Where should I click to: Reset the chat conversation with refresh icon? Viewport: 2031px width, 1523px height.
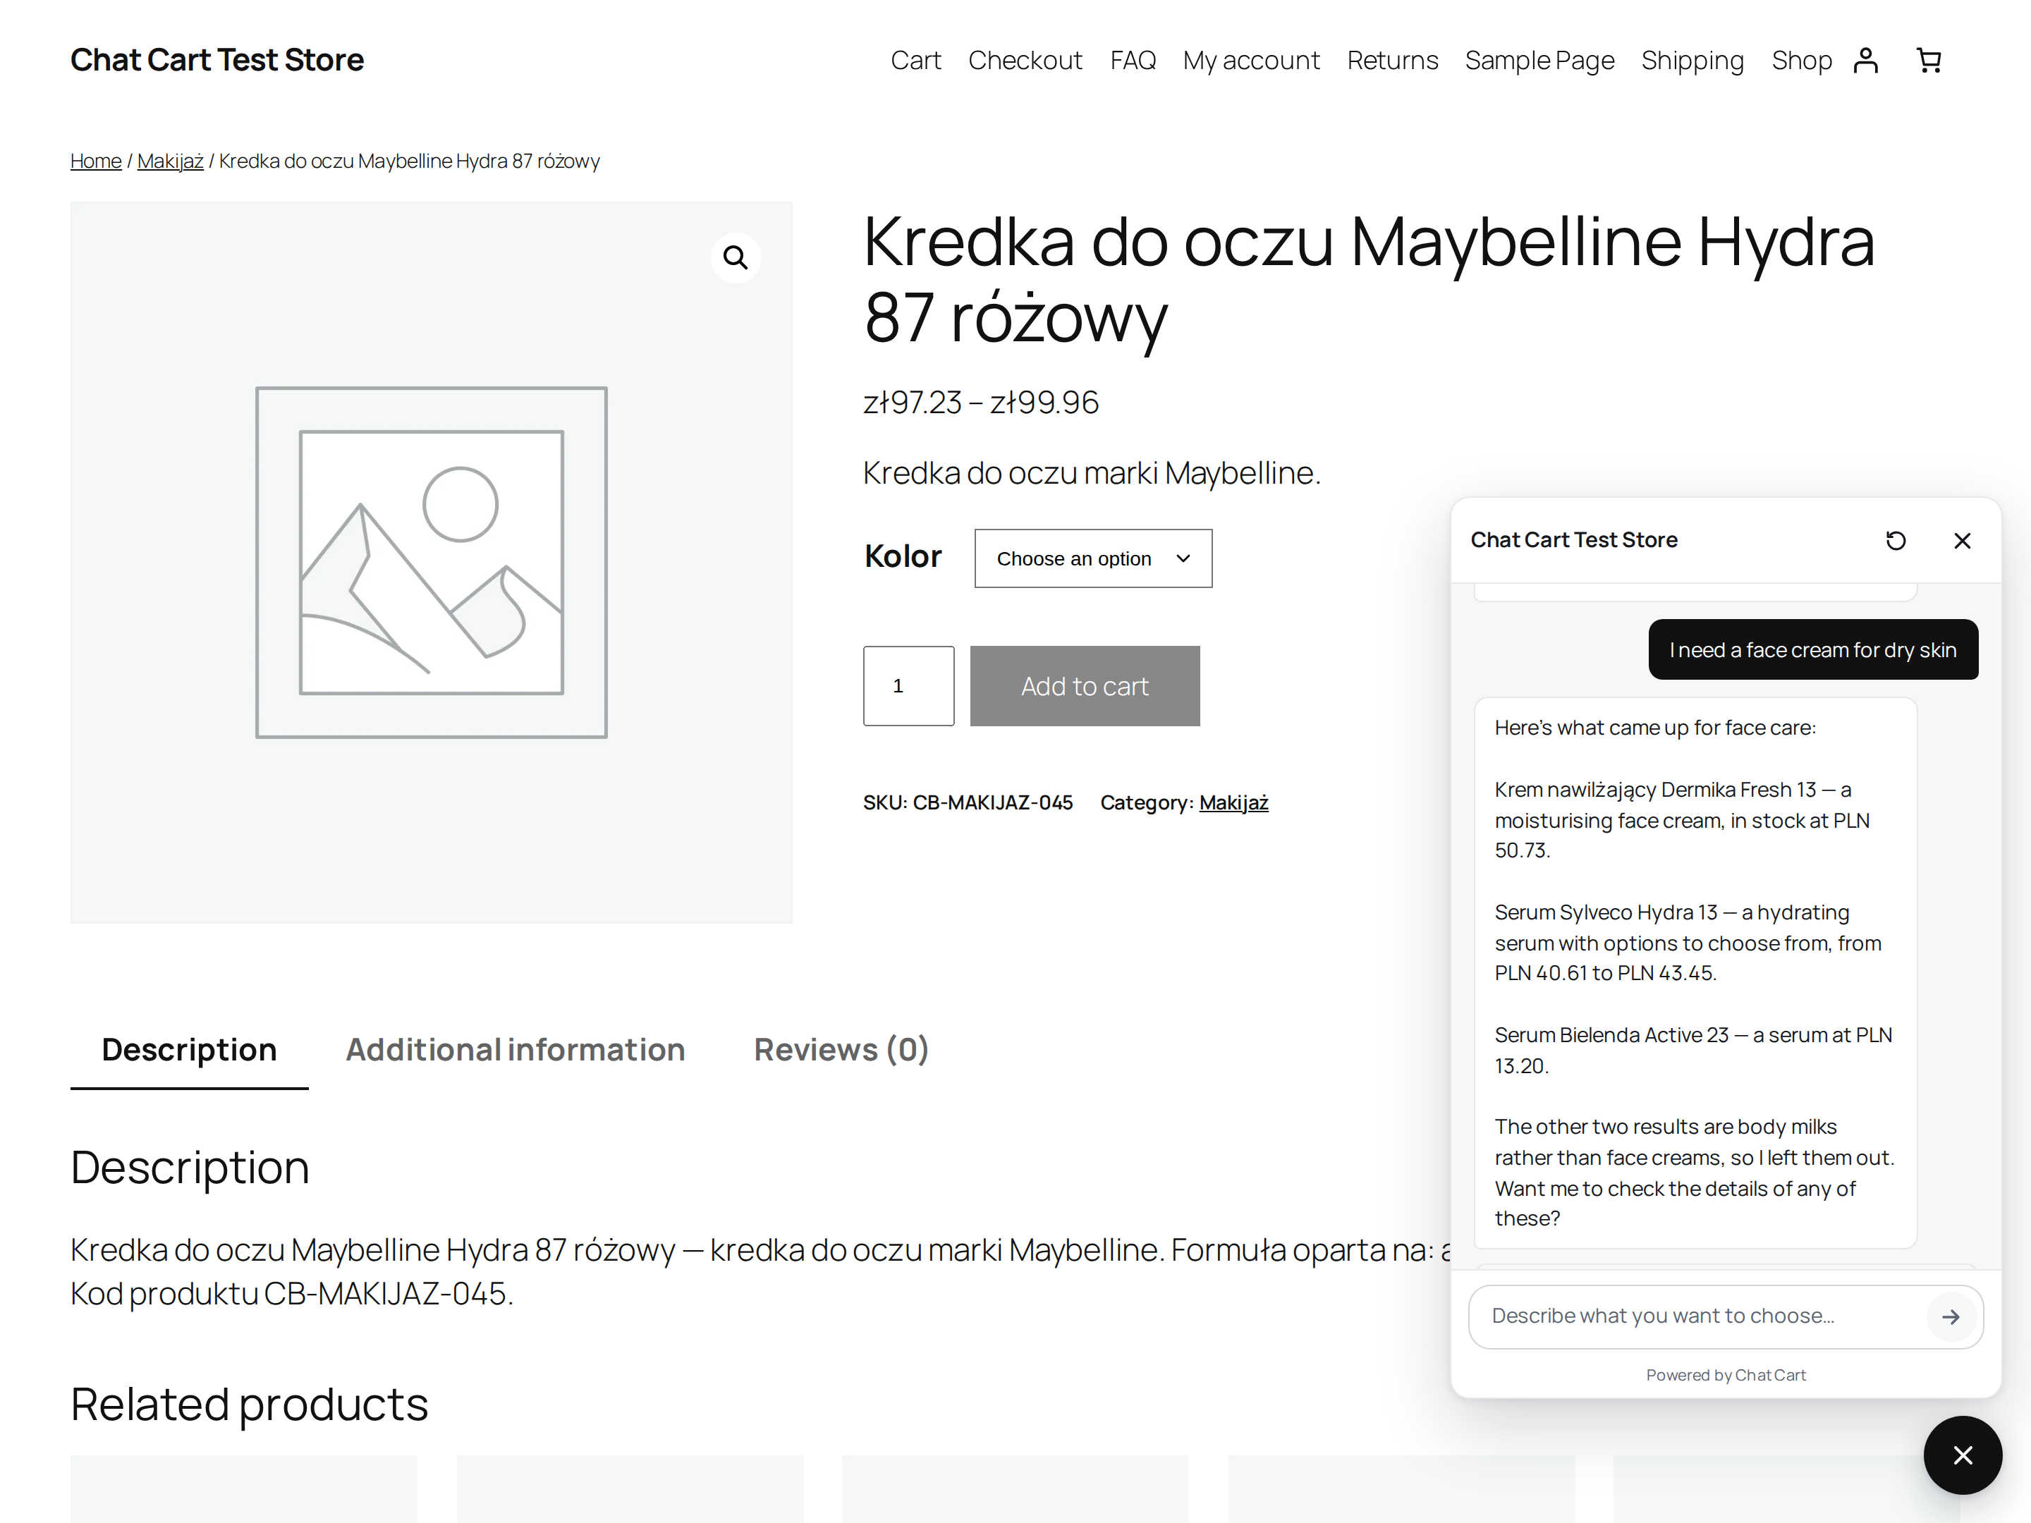1896,541
